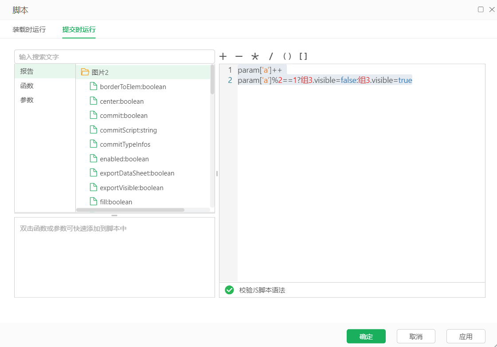Image resolution: width=497 pixels, height=347 pixels.
Task: Insert minus operator into script
Action: click(239, 56)
